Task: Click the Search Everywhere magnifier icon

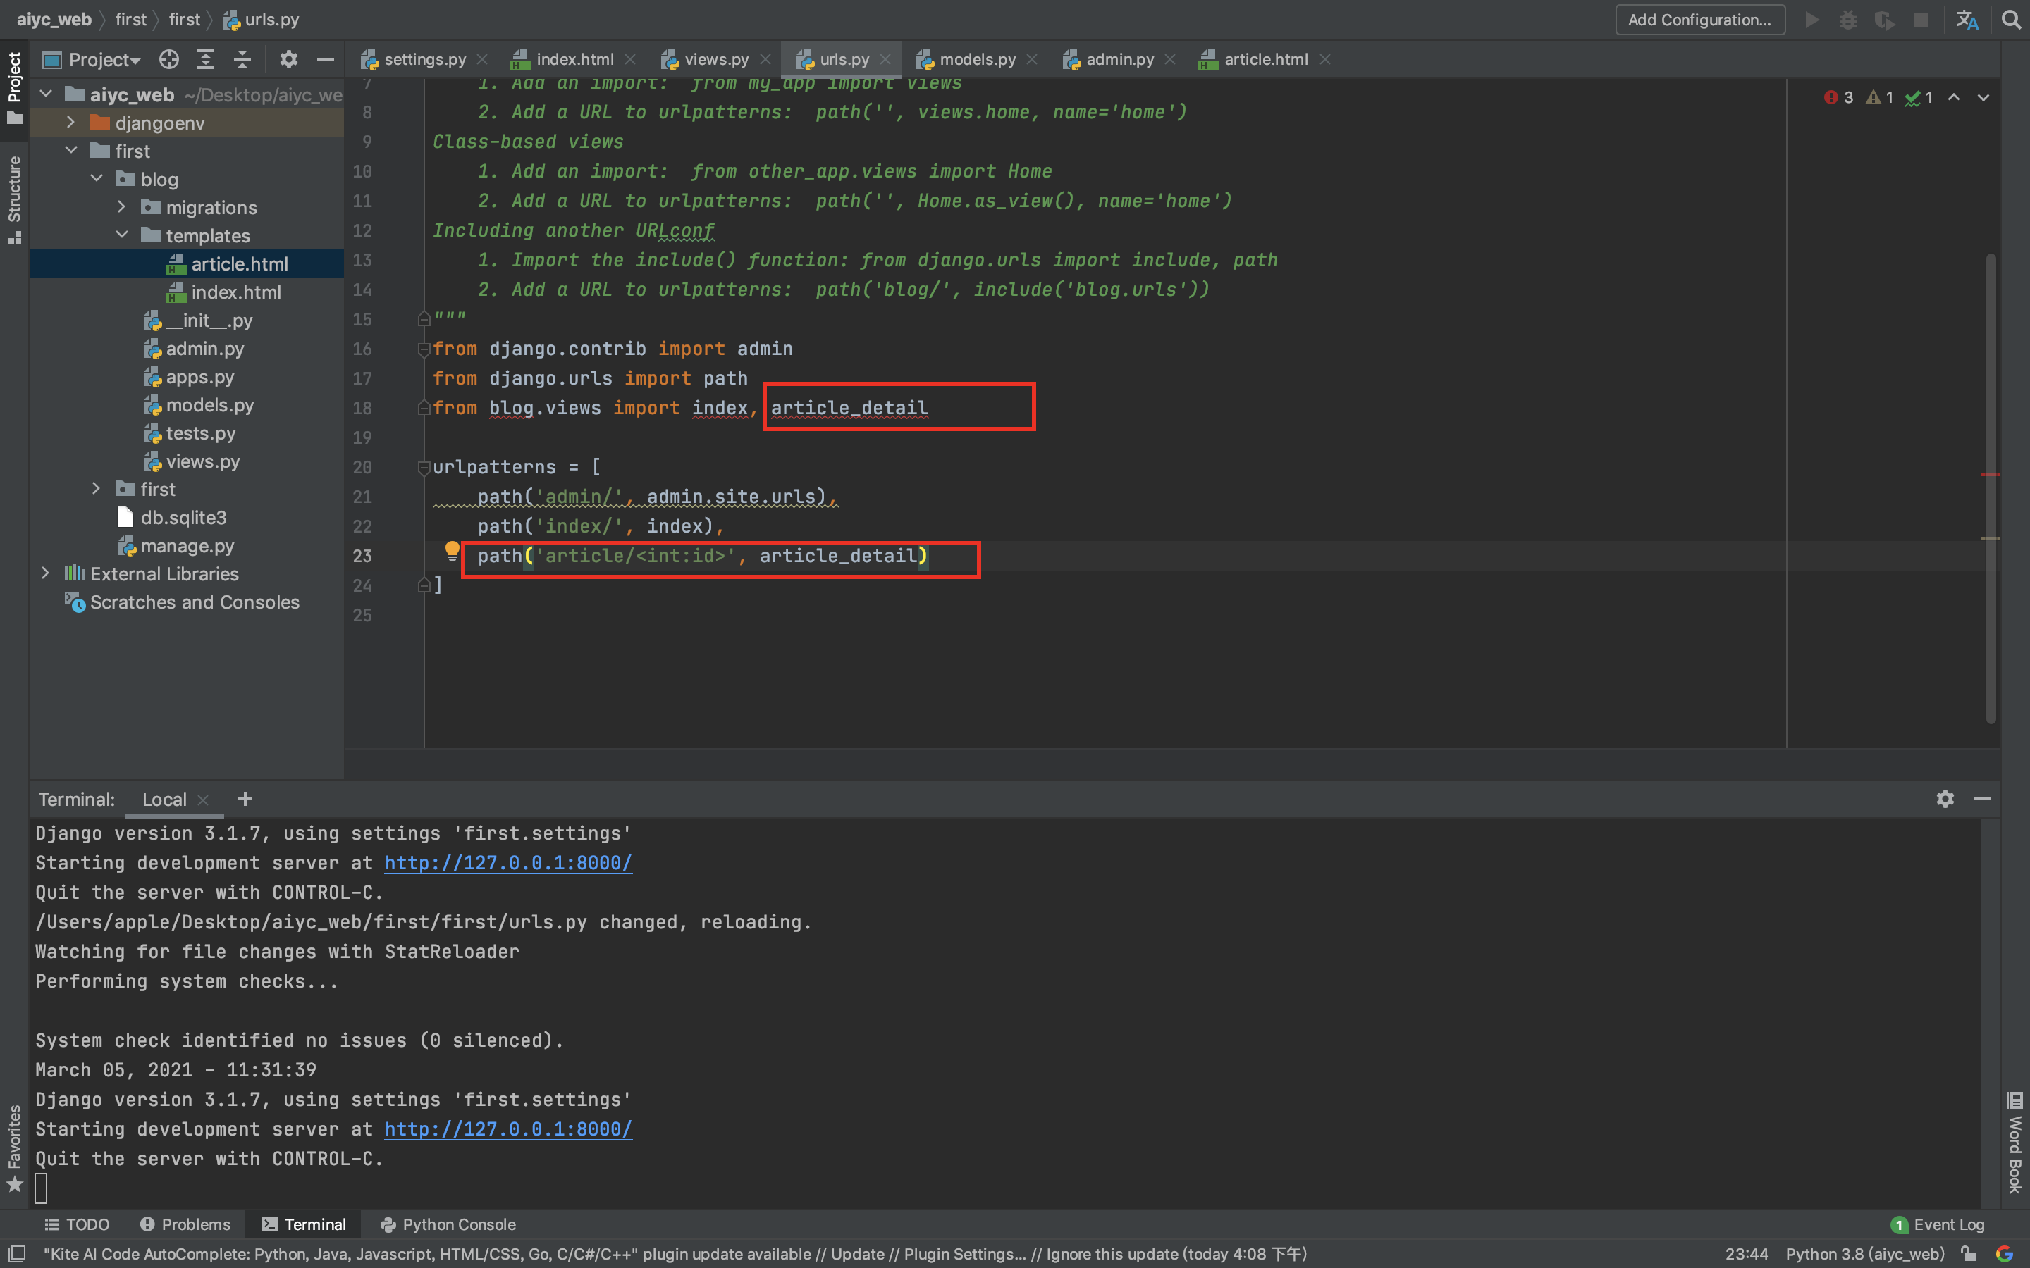Action: [x=2011, y=19]
